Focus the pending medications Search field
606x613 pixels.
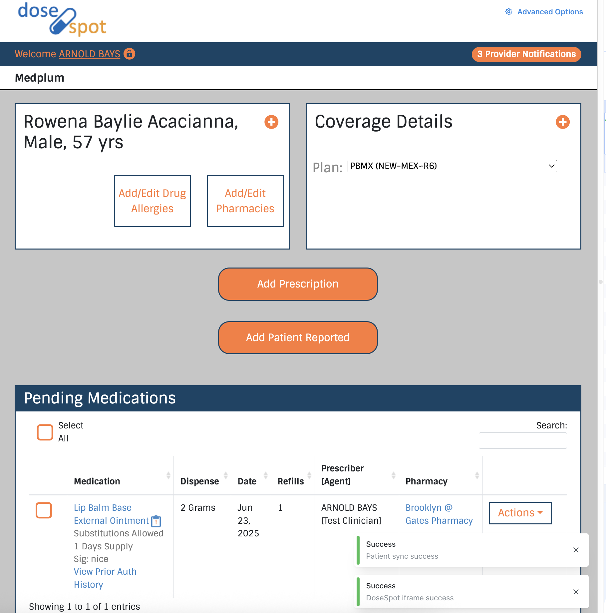pyautogui.click(x=522, y=441)
